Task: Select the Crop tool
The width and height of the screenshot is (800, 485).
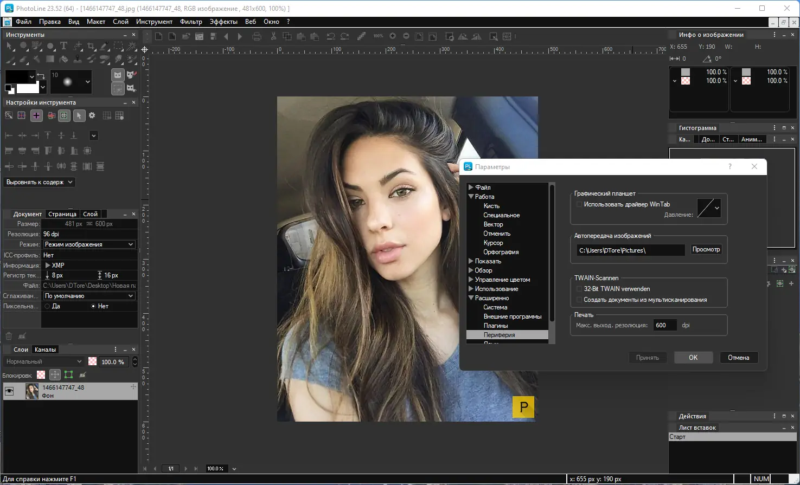Action: click(91, 46)
